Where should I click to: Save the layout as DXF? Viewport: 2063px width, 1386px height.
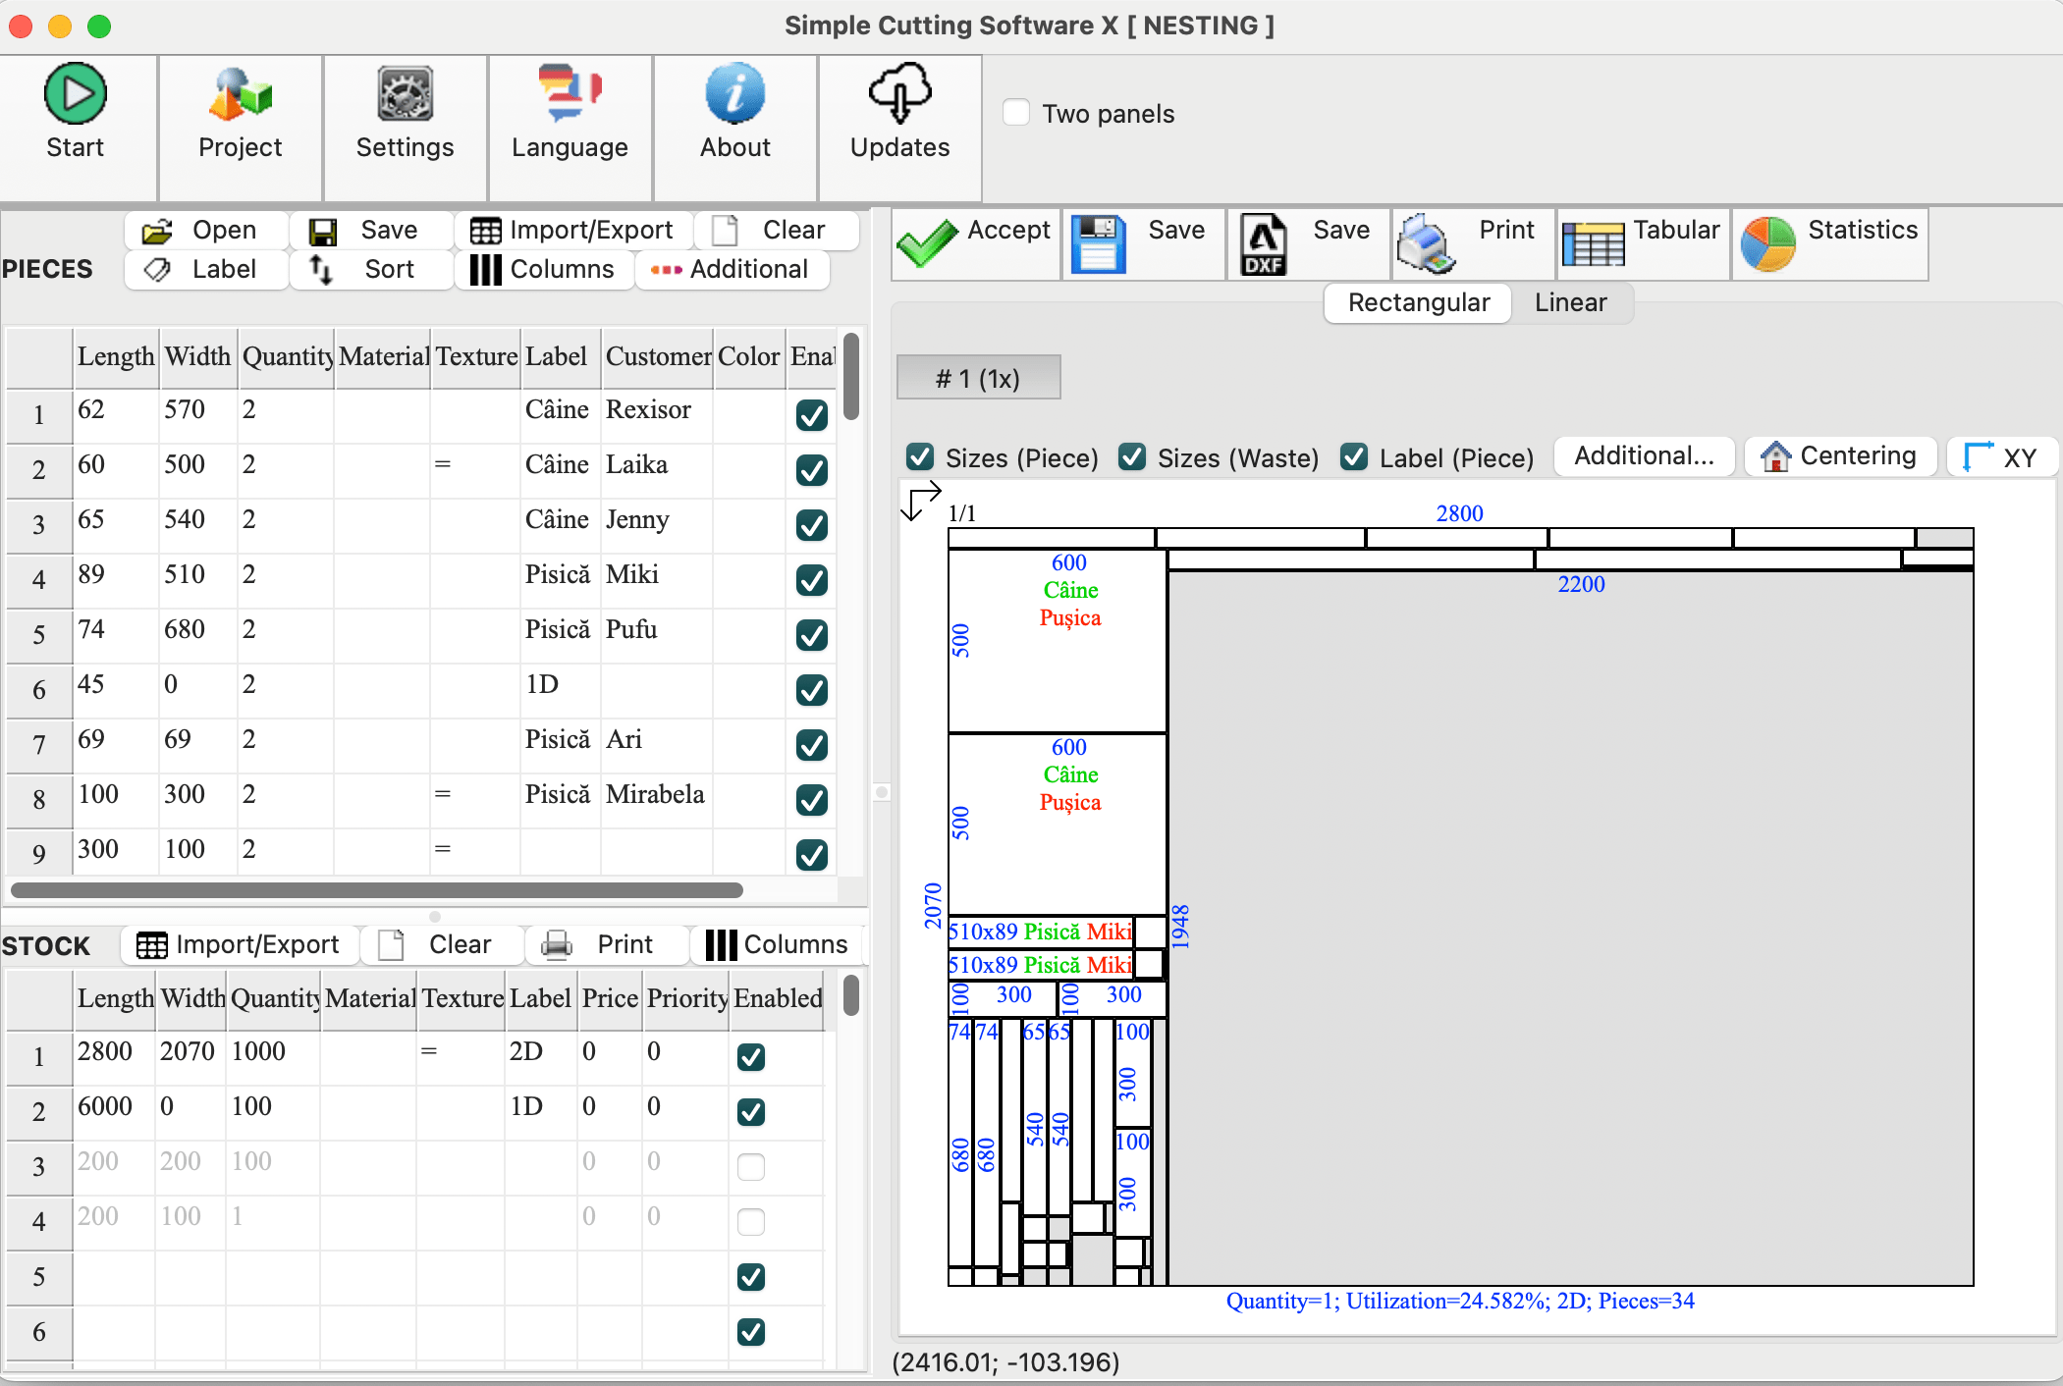point(1307,242)
